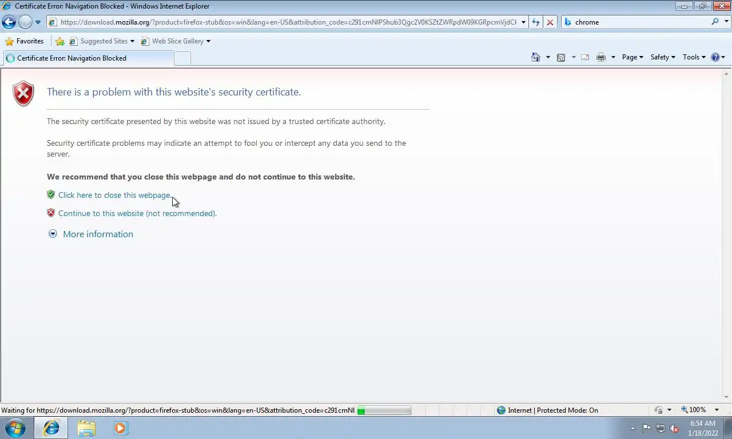Click here to close this webpage link
Image resolution: width=732 pixels, height=439 pixels.
pyautogui.click(x=115, y=195)
